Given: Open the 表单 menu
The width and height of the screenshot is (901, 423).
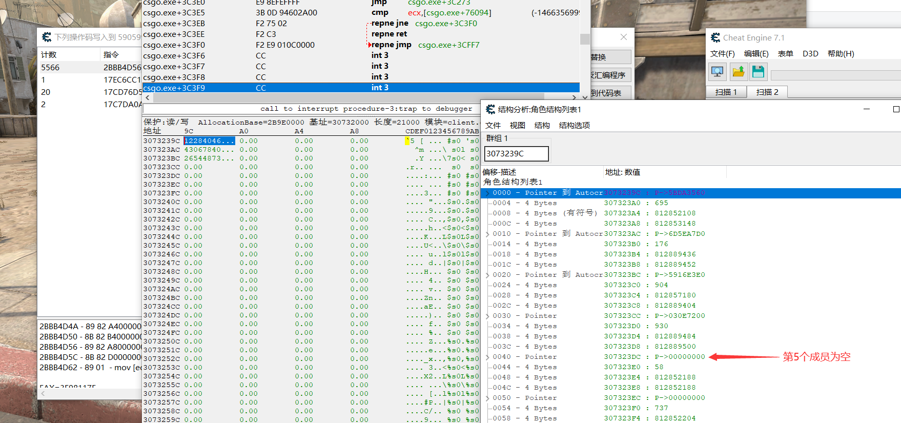Looking at the screenshot, I should (785, 54).
